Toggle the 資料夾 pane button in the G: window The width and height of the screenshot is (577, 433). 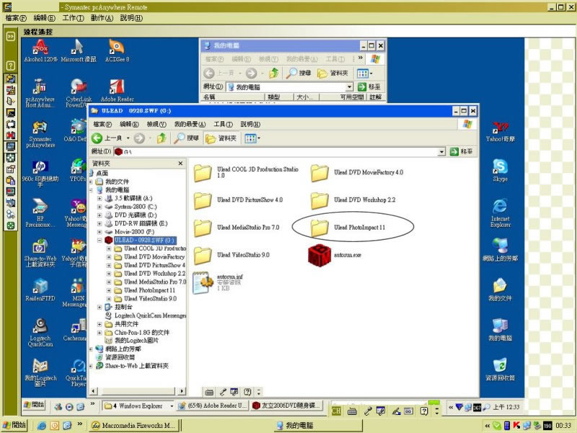click(x=221, y=138)
